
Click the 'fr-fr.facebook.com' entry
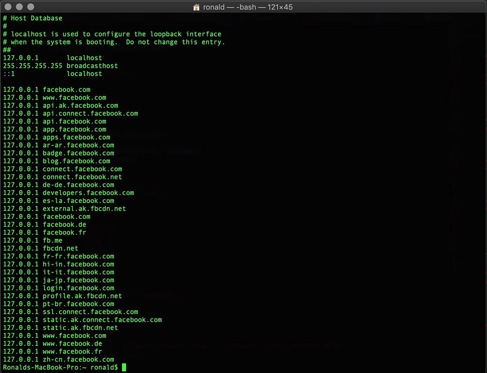pos(78,256)
